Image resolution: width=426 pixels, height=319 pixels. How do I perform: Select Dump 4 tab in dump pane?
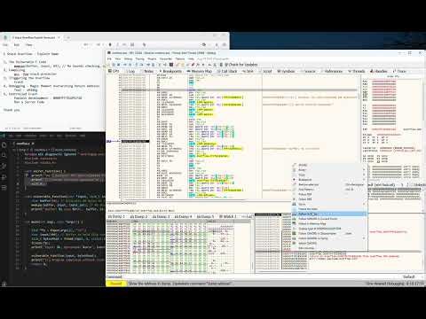click(x=183, y=216)
